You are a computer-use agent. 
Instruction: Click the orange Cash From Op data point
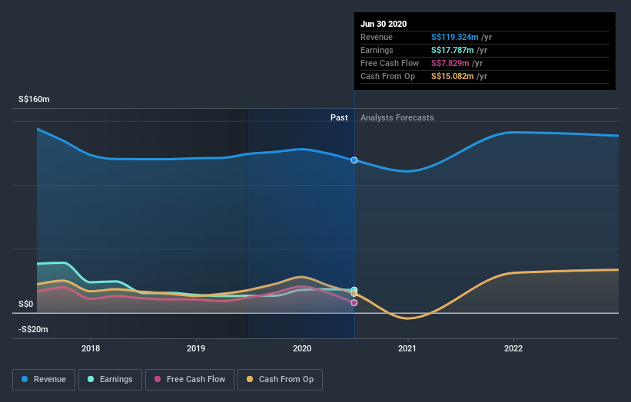click(354, 294)
